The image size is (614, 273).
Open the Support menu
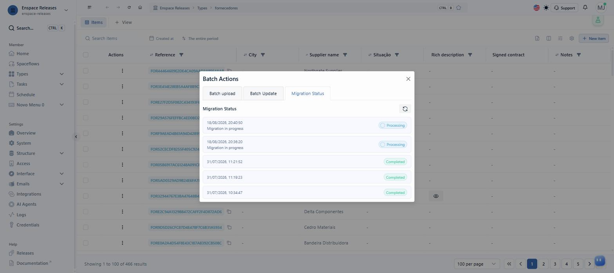pyautogui.click(x=564, y=8)
